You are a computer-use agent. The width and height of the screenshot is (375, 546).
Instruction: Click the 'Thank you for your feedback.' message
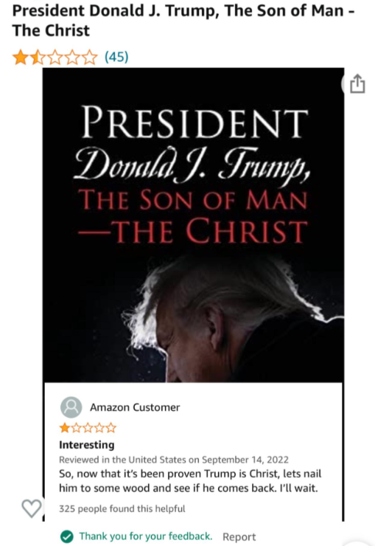[146, 536]
